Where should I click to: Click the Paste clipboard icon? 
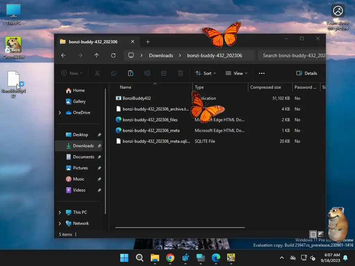click(x=131, y=73)
